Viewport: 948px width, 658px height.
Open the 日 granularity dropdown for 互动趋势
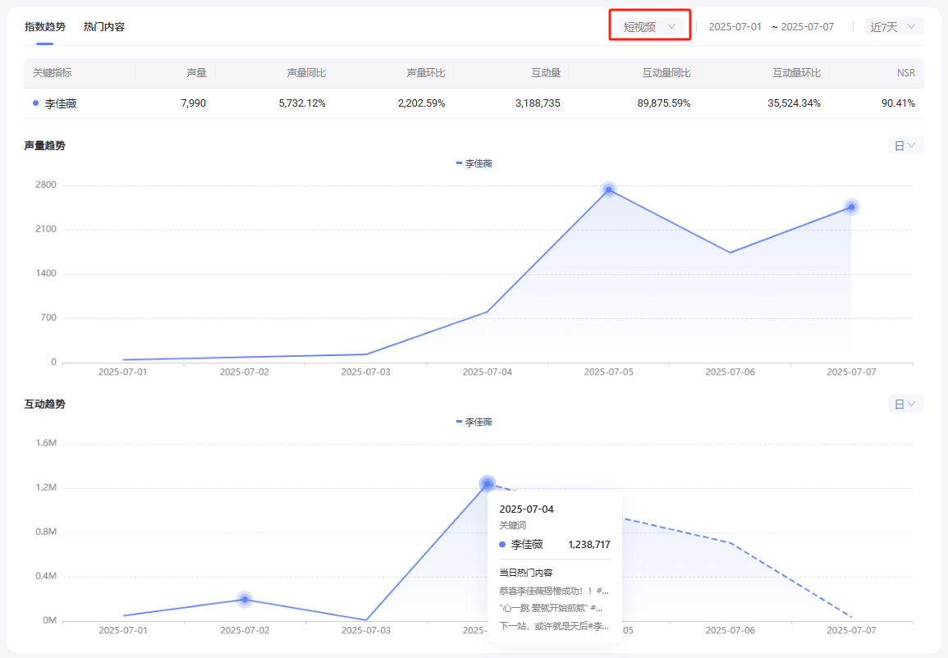click(x=905, y=404)
